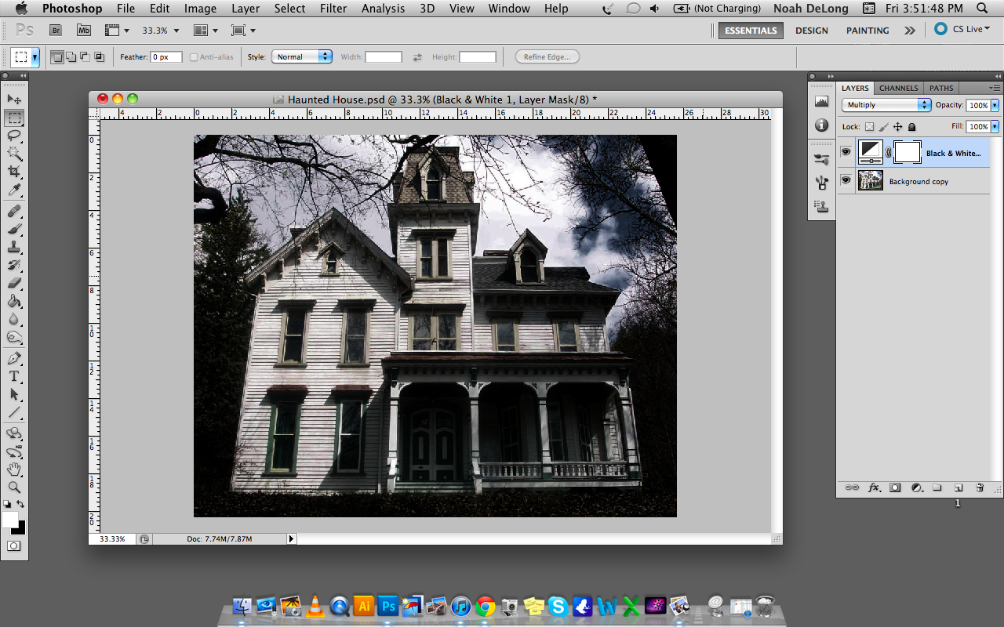This screenshot has width=1004, height=627.
Task: Open the Multiply blend mode dropdown
Action: pos(886,105)
